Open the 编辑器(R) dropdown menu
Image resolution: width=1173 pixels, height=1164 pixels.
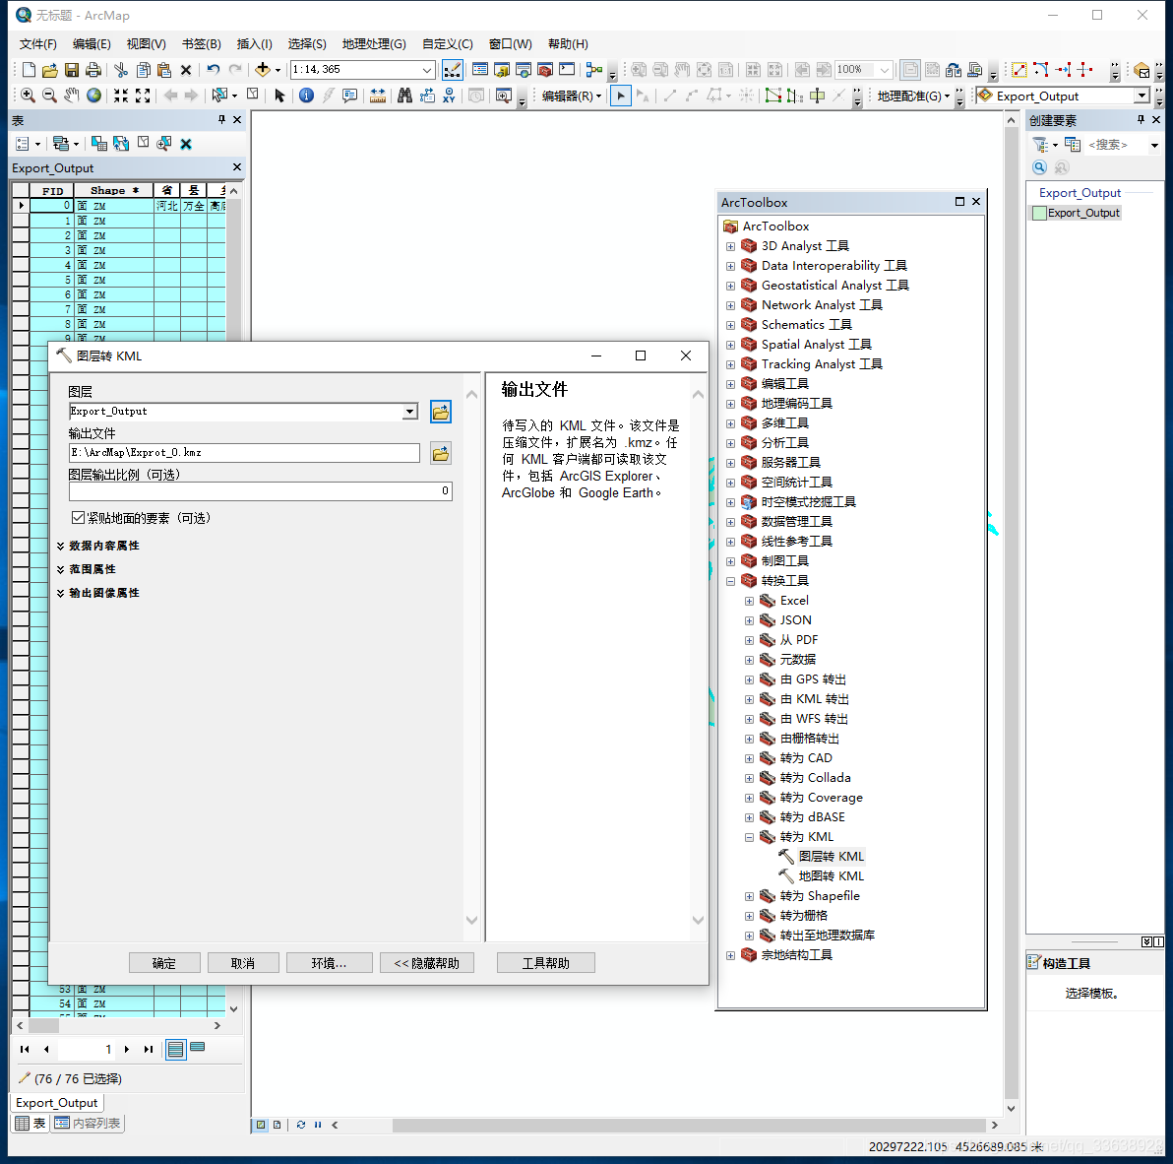tap(572, 96)
